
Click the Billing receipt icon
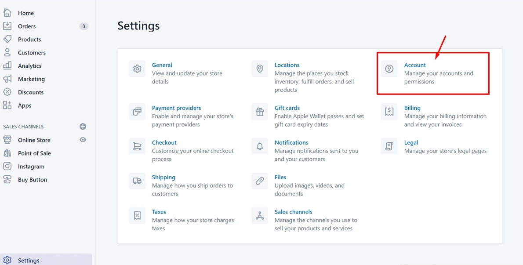[x=389, y=112]
